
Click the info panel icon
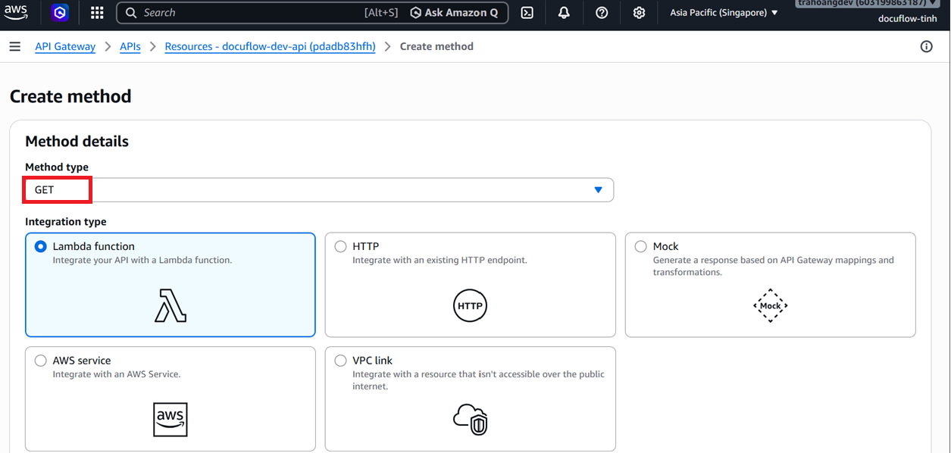(926, 47)
